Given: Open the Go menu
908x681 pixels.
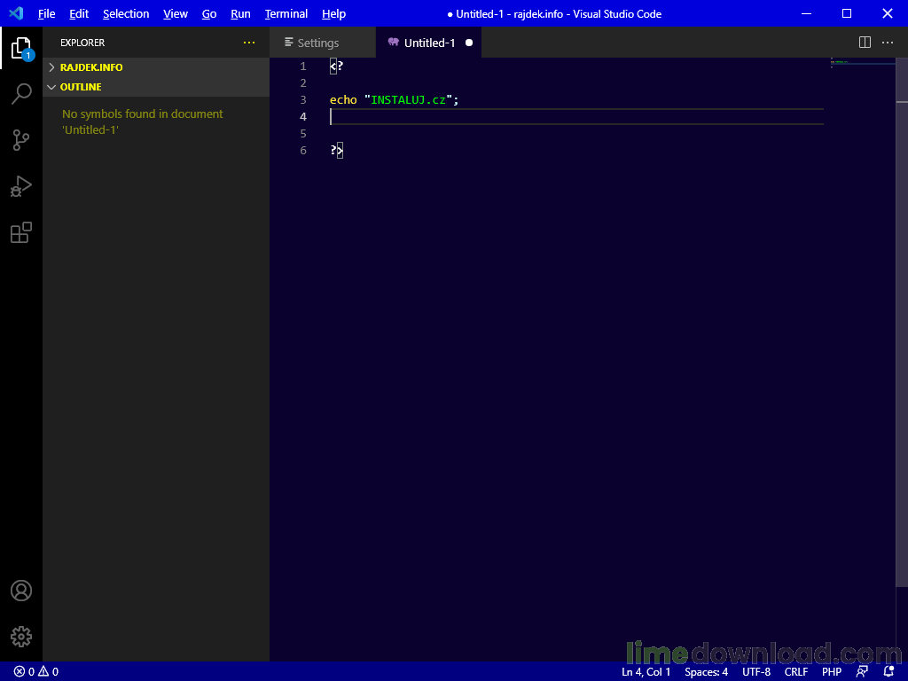Looking at the screenshot, I should (209, 14).
